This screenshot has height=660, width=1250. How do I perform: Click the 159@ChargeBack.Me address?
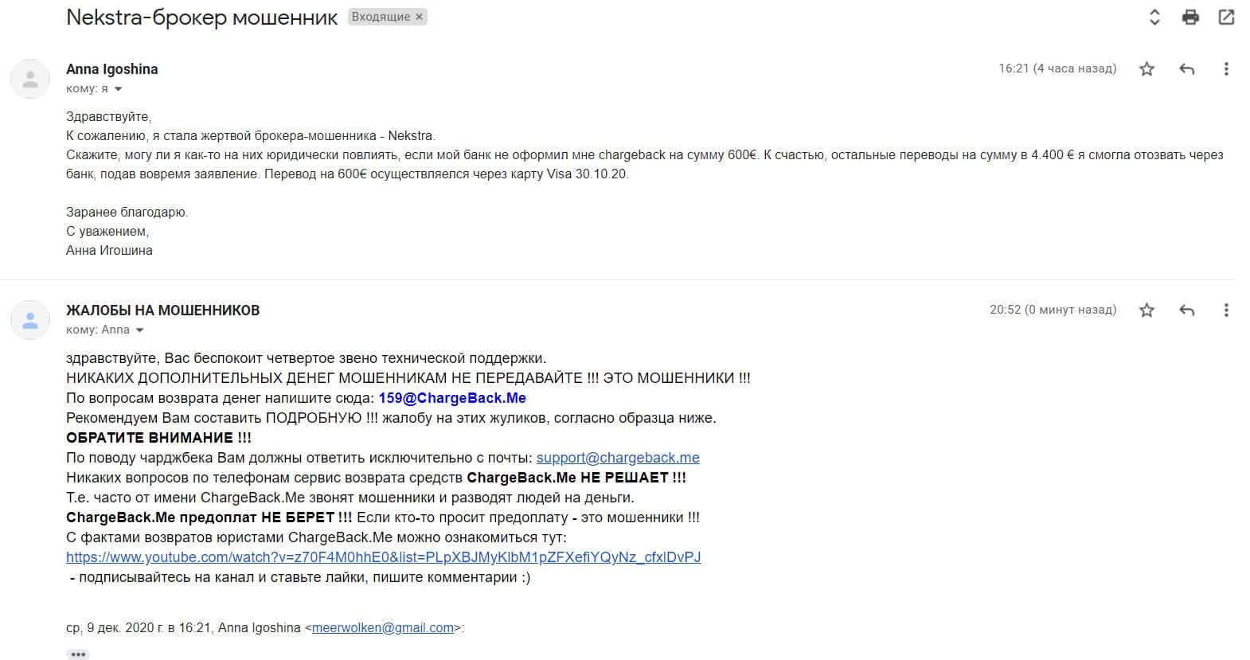point(452,398)
